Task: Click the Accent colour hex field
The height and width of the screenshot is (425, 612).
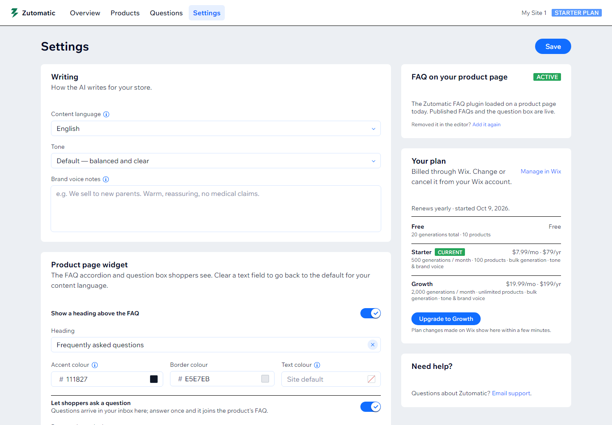Action: pos(107,379)
